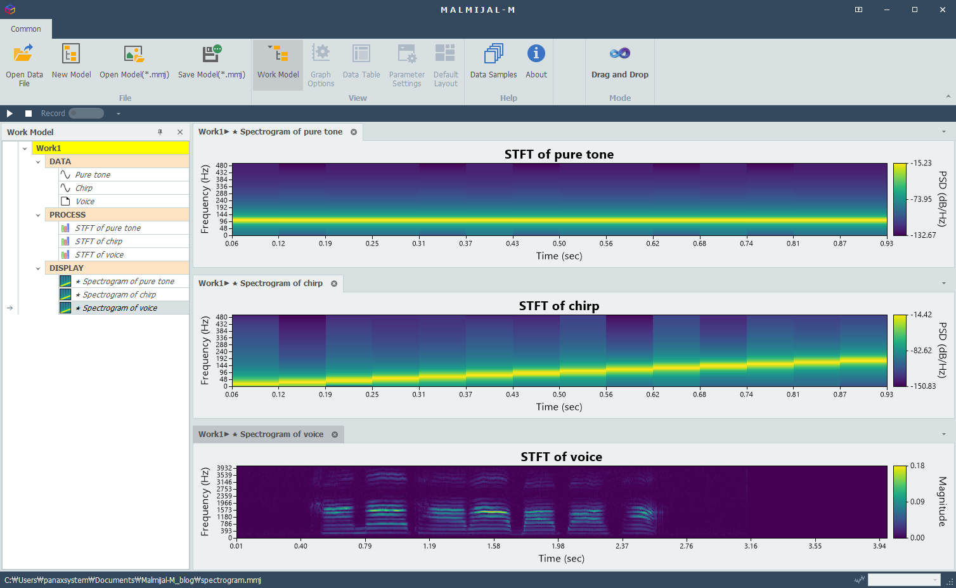Open the About dialog
The width and height of the screenshot is (956, 588).
point(536,62)
